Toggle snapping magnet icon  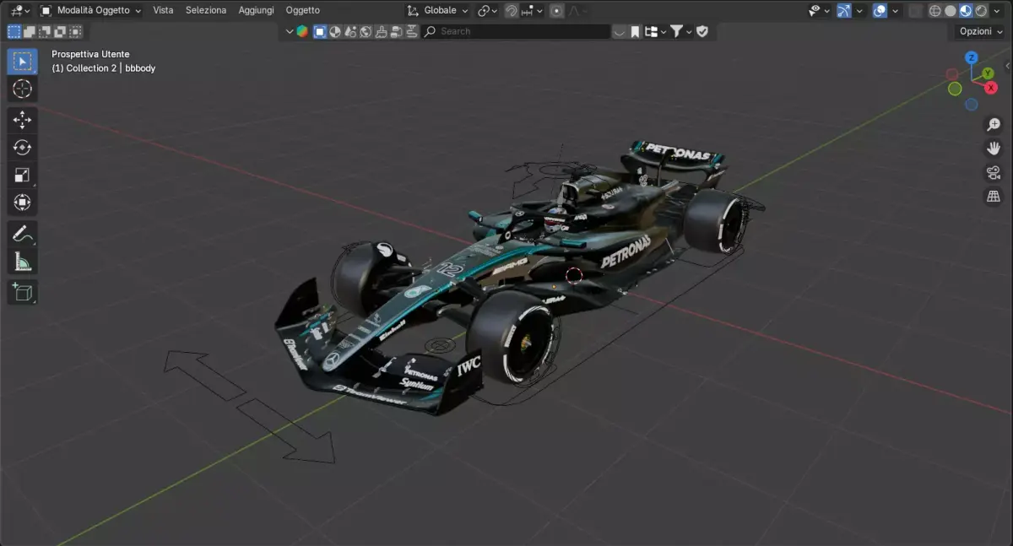(x=511, y=11)
